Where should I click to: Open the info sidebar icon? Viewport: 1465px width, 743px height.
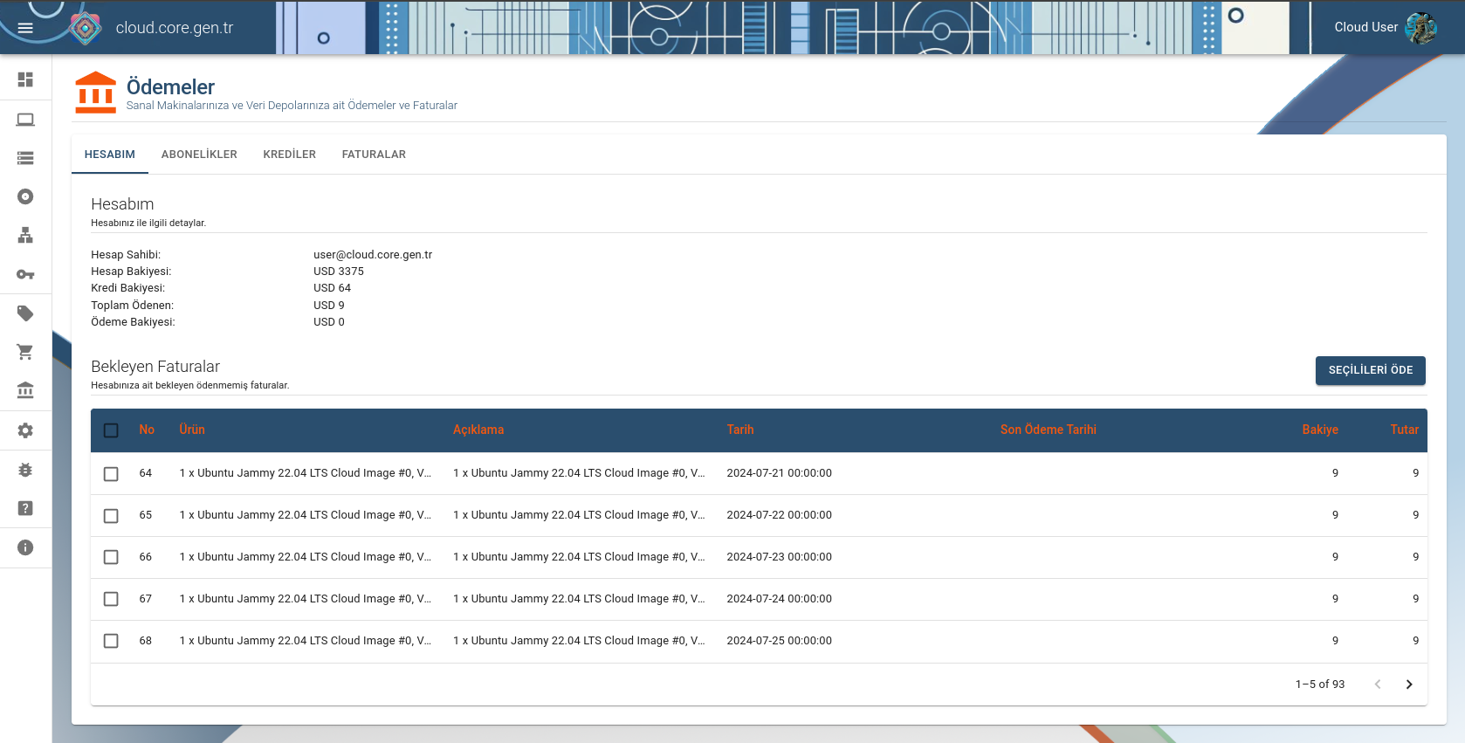pos(25,547)
